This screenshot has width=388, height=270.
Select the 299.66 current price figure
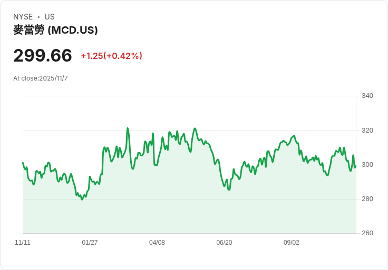(43, 55)
